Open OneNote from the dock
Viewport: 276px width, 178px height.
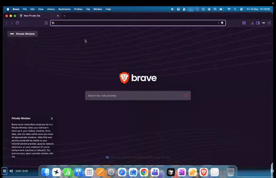click(182, 172)
